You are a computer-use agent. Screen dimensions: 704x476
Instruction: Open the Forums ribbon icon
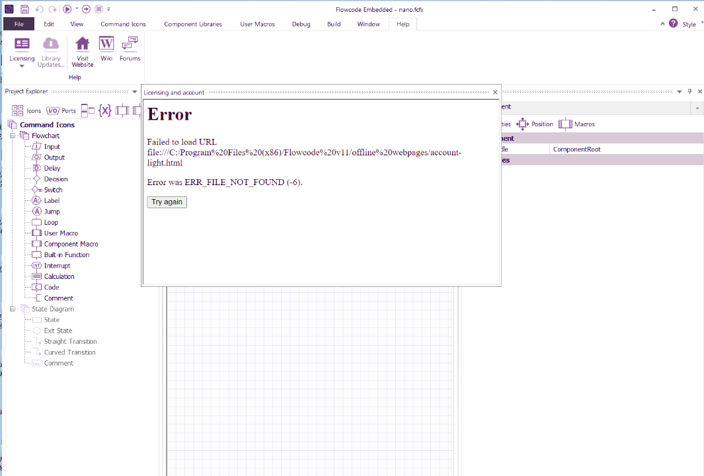click(130, 49)
